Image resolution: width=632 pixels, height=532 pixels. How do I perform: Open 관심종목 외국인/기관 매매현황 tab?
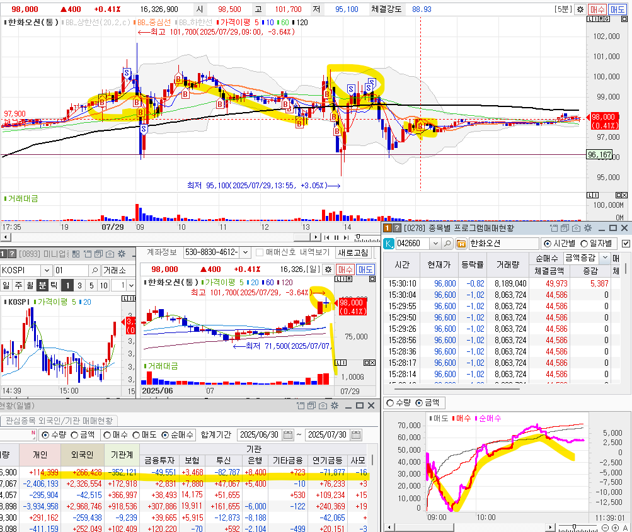coord(59,421)
